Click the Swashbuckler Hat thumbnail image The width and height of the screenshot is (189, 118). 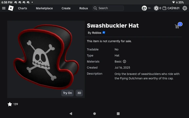(x=46, y=59)
